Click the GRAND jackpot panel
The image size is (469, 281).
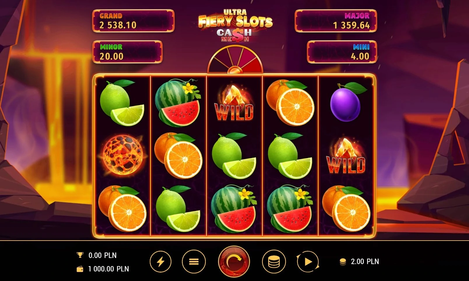point(133,21)
